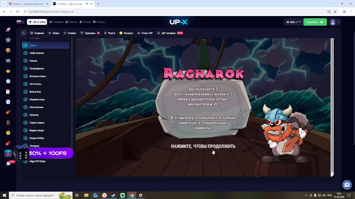The image size is (355, 199).
Task: Open Игры in the navigation bar
Action: [x=54, y=33]
